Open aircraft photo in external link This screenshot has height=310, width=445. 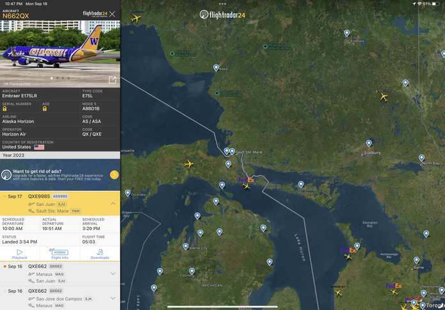[x=113, y=80]
